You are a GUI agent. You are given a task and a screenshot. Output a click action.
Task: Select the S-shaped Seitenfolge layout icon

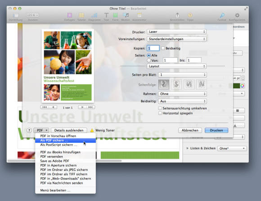pyautogui.click(x=176, y=84)
